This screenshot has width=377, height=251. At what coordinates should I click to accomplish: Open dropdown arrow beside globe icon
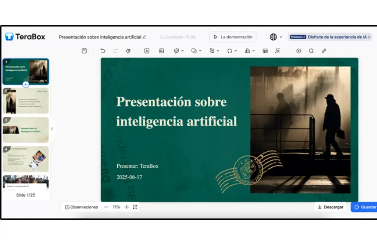pos(281,37)
